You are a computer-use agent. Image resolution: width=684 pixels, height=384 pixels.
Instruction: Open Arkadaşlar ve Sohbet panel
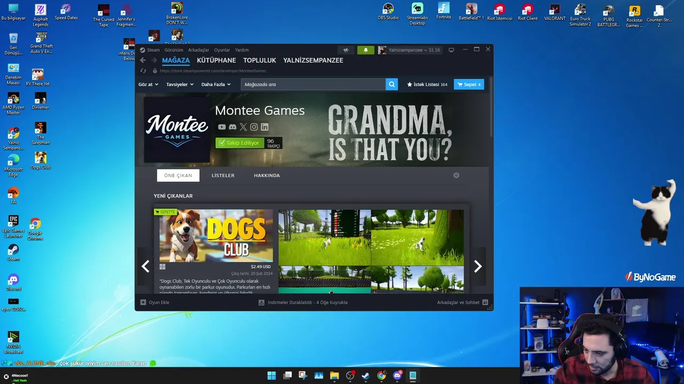(x=462, y=302)
